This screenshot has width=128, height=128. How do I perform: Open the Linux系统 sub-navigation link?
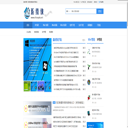29,32
